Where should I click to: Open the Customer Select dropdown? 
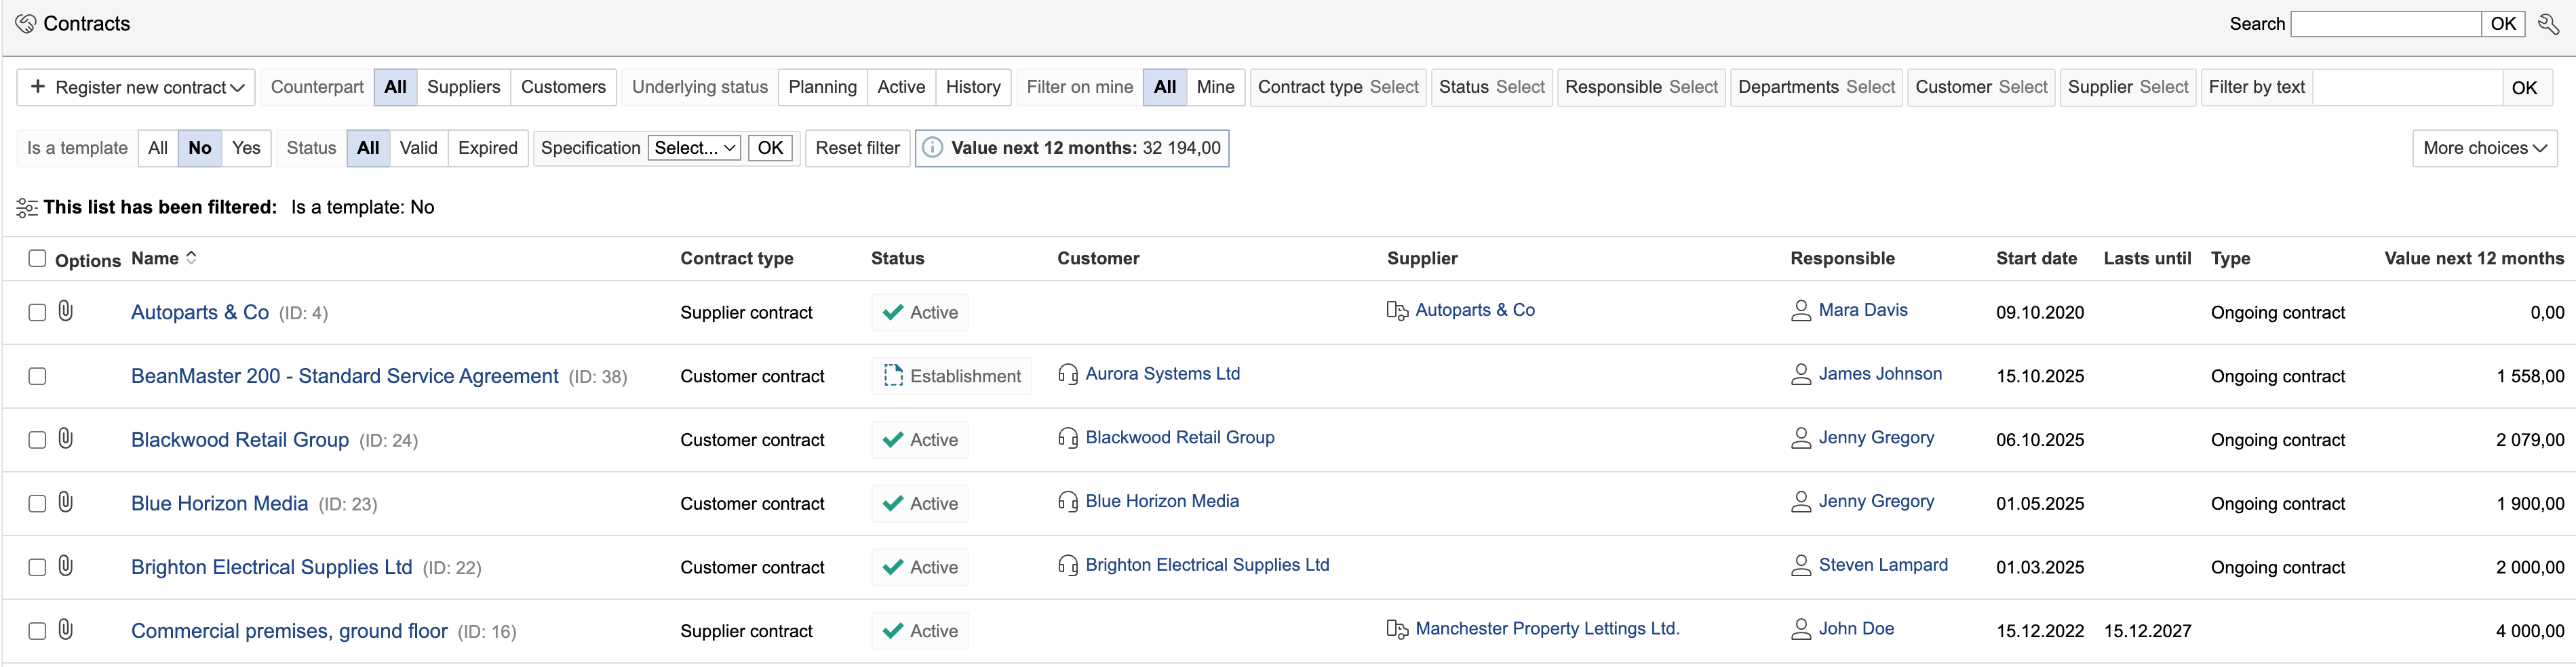(1981, 87)
